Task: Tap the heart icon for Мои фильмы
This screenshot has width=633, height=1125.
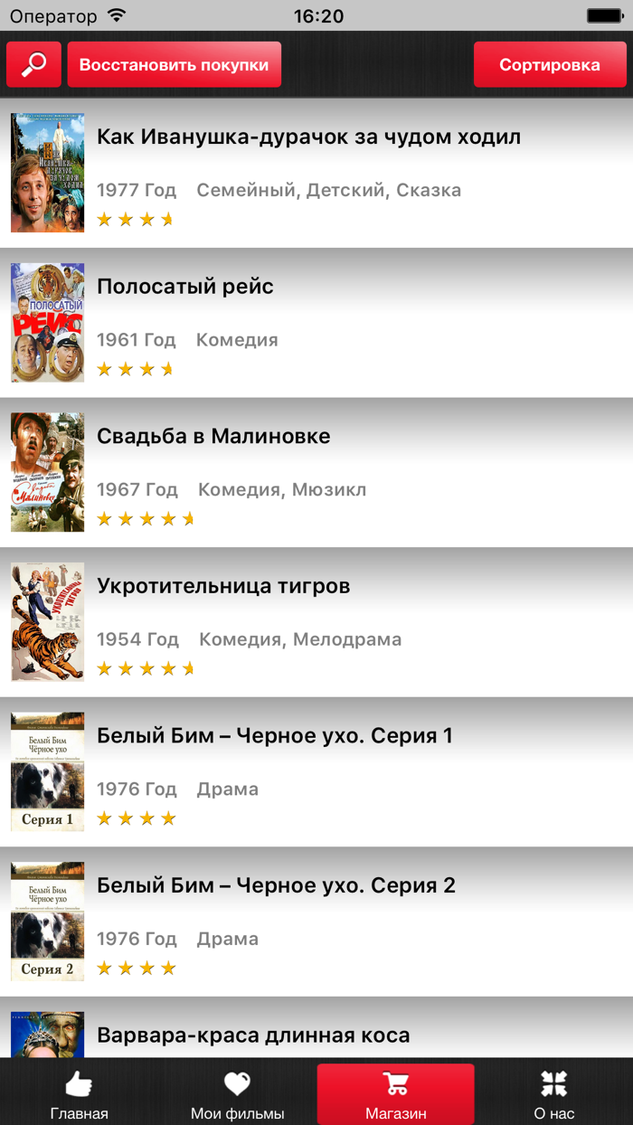Action: click(x=237, y=1083)
